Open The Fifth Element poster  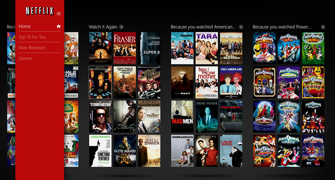[100, 82]
